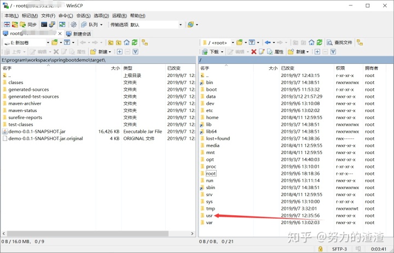Go to remote home directory icon
This screenshot has height=253, width=394.
[x=311, y=43]
